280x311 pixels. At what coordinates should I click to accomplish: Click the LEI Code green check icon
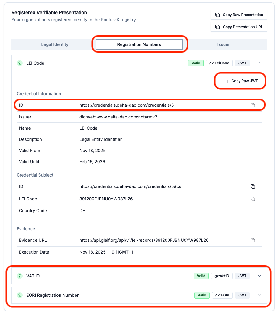20,63
